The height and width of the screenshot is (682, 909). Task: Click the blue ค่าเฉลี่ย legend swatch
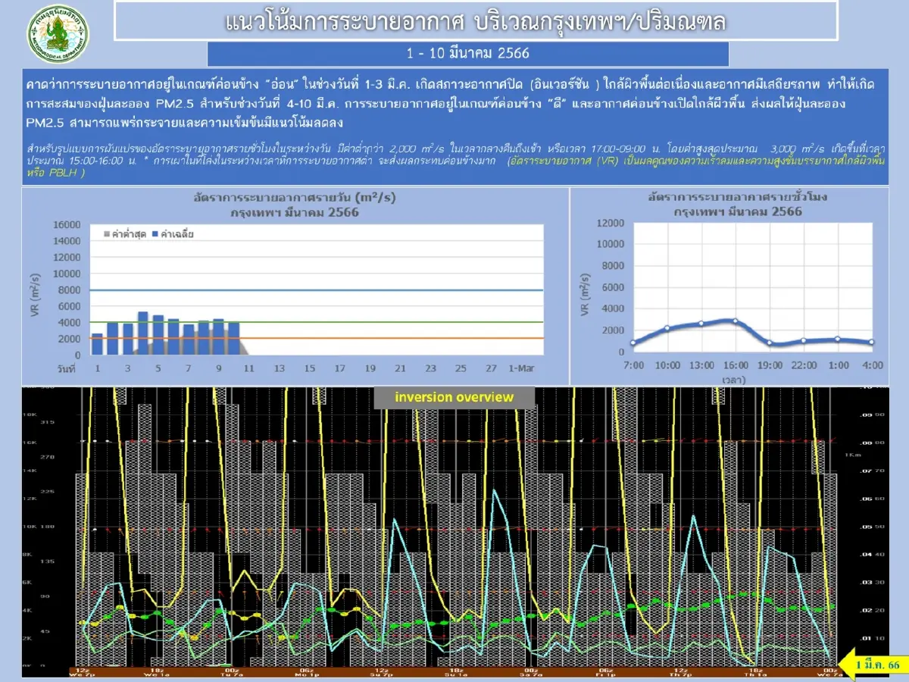155,234
